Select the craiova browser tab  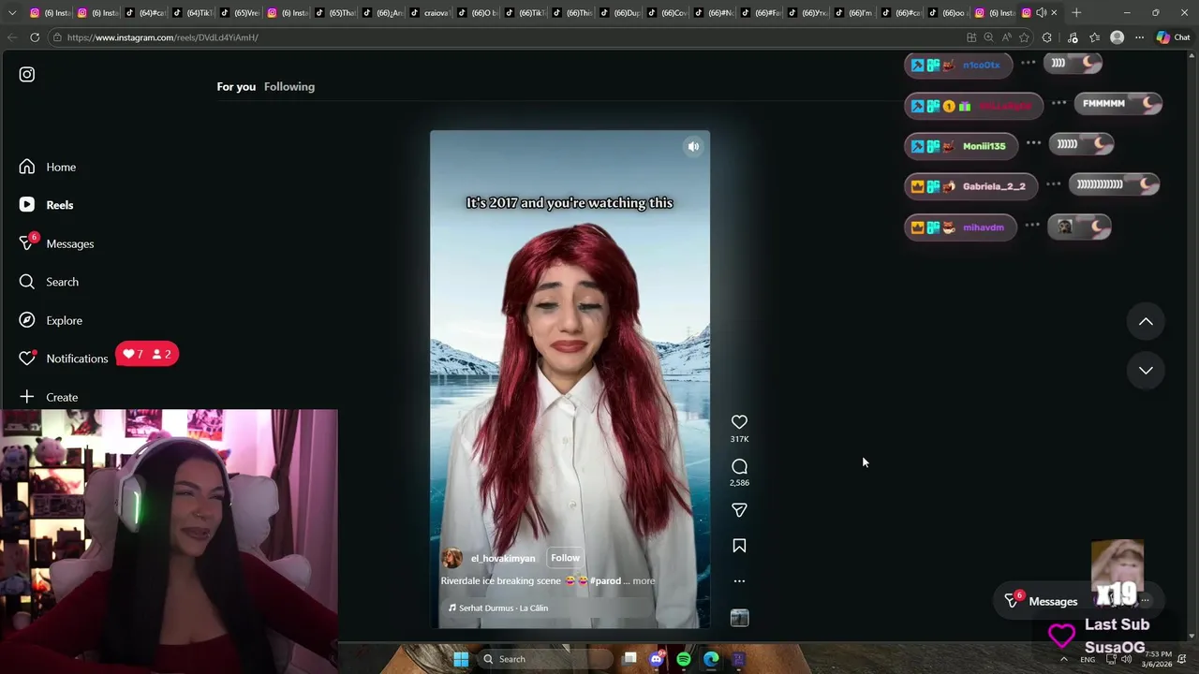pos(429,12)
